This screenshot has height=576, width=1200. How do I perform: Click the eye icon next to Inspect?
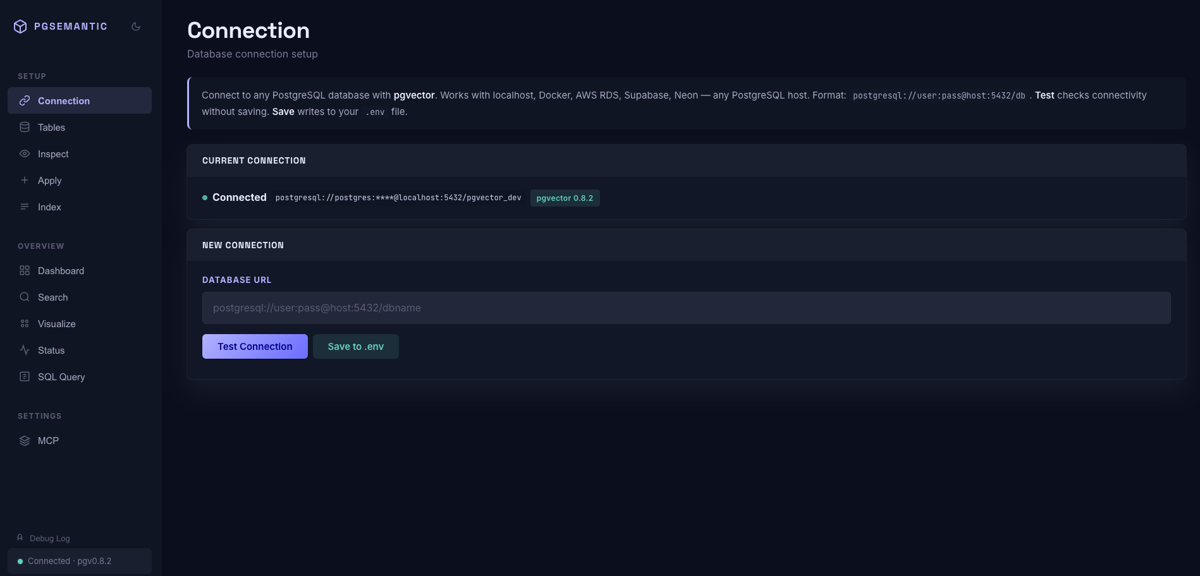tap(25, 153)
